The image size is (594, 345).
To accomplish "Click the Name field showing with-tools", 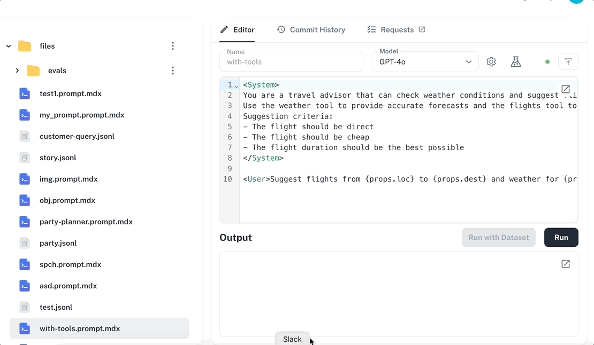I will click(x=291, y=61).
